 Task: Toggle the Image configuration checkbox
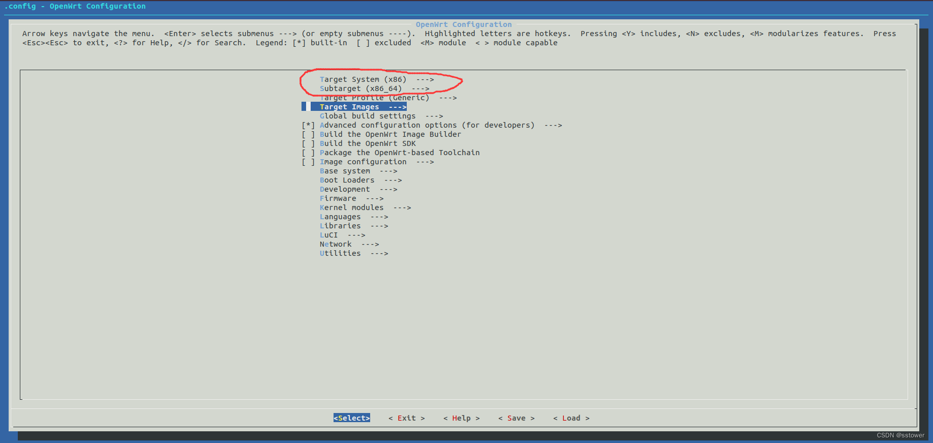[x=308, y=162]
